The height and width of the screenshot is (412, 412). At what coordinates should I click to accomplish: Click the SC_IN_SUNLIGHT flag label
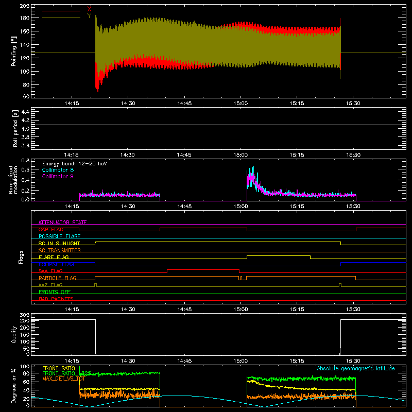pos(59,243)
